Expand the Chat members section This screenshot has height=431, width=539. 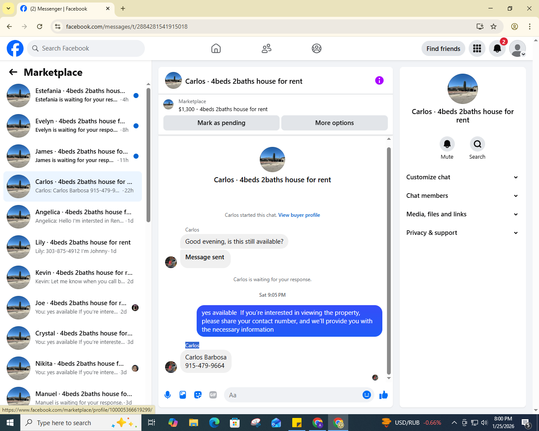[x=462, y=196]
